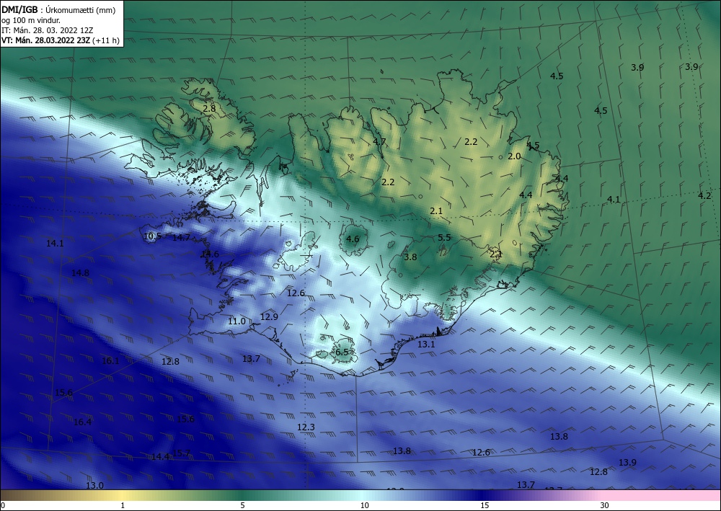Click the 4.6 value inside the glacier outline
This screenshot has width=721, height=511.
[353, 239]
